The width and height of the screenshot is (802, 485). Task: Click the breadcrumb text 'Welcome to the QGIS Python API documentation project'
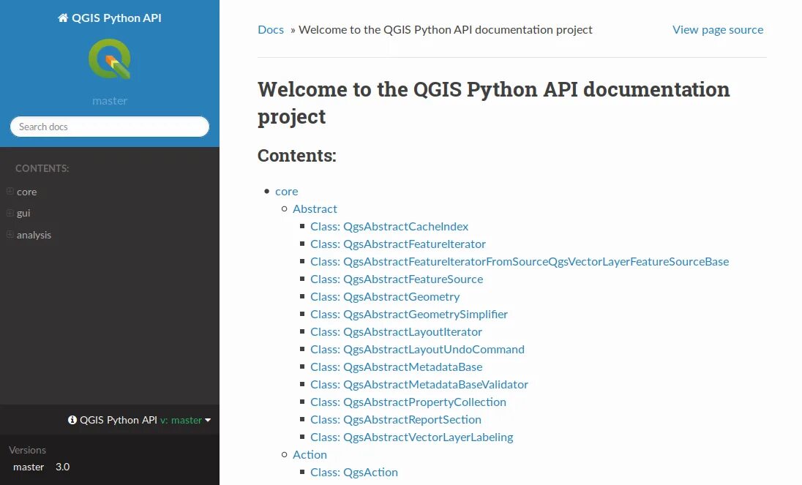click(446, 30)
